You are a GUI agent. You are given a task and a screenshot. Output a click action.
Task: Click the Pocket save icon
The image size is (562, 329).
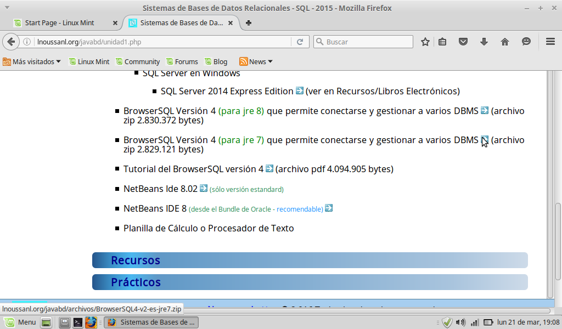[x=463, y=42]
